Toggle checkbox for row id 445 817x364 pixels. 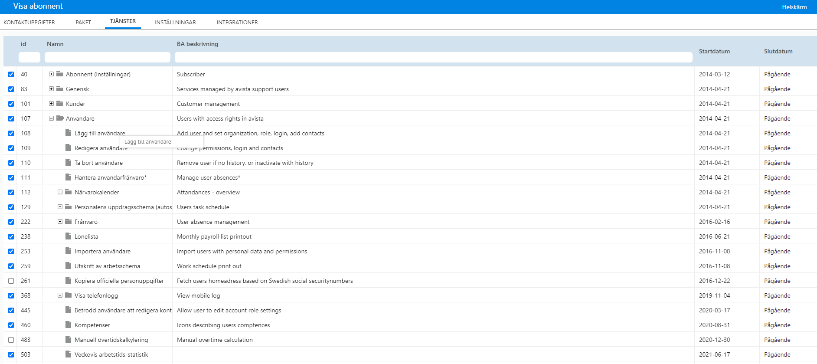(x=11, y=310)
